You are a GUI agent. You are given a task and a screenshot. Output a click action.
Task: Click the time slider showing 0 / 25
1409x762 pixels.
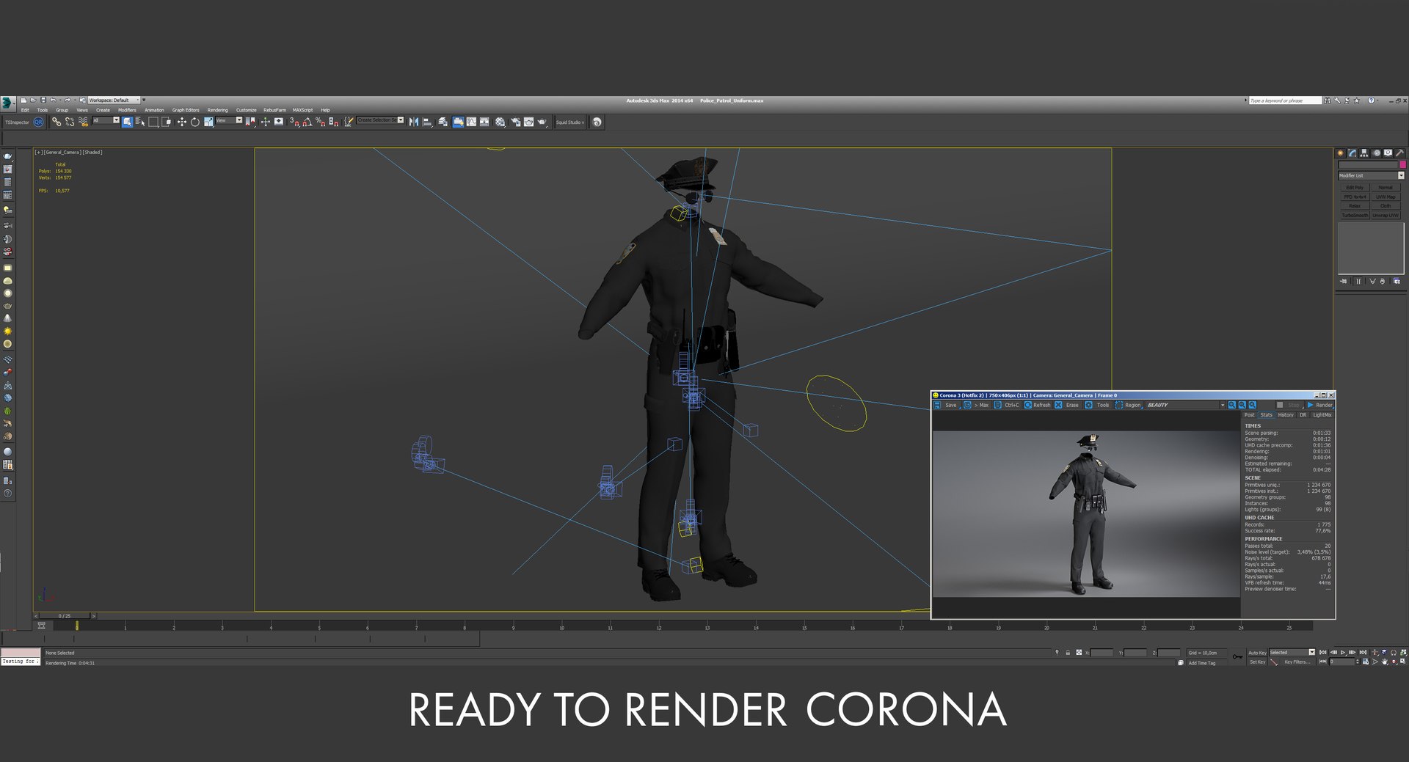(x=65, y=615)
